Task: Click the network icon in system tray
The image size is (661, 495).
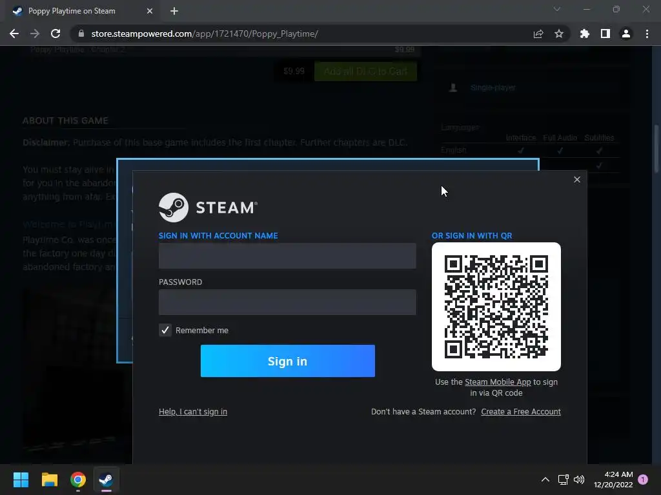Action: click(563, 480)
